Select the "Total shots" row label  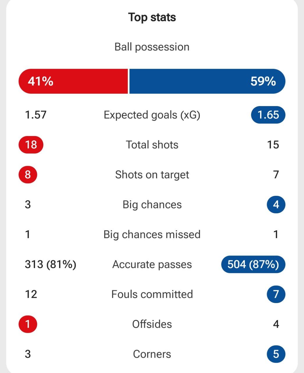pos(152,145)
